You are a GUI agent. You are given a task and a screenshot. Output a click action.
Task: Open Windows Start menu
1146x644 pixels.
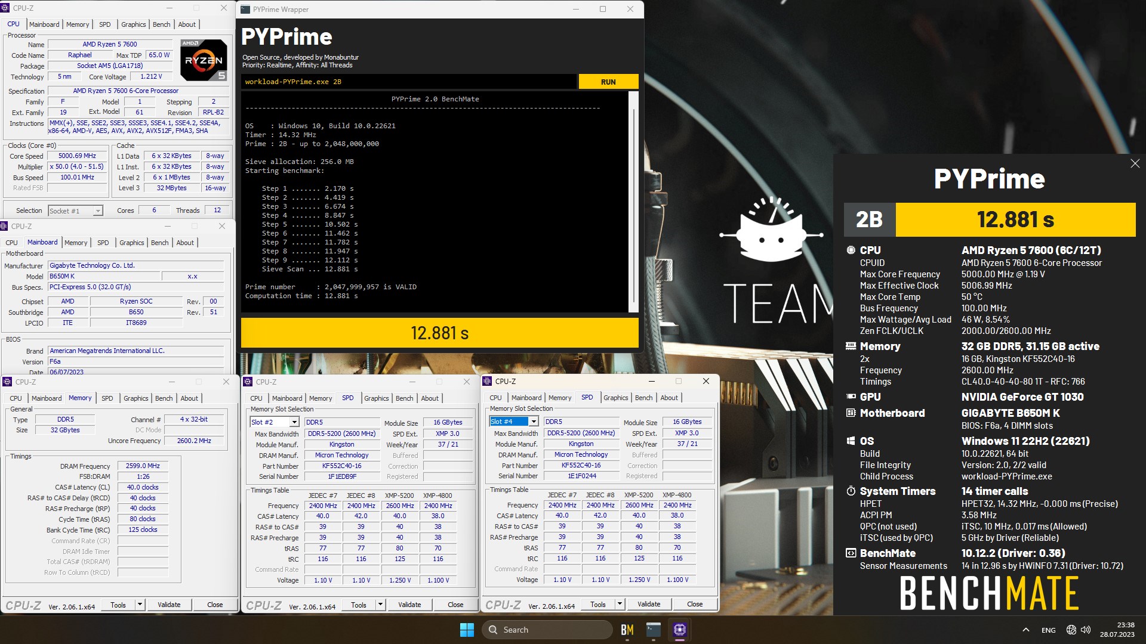467,630
